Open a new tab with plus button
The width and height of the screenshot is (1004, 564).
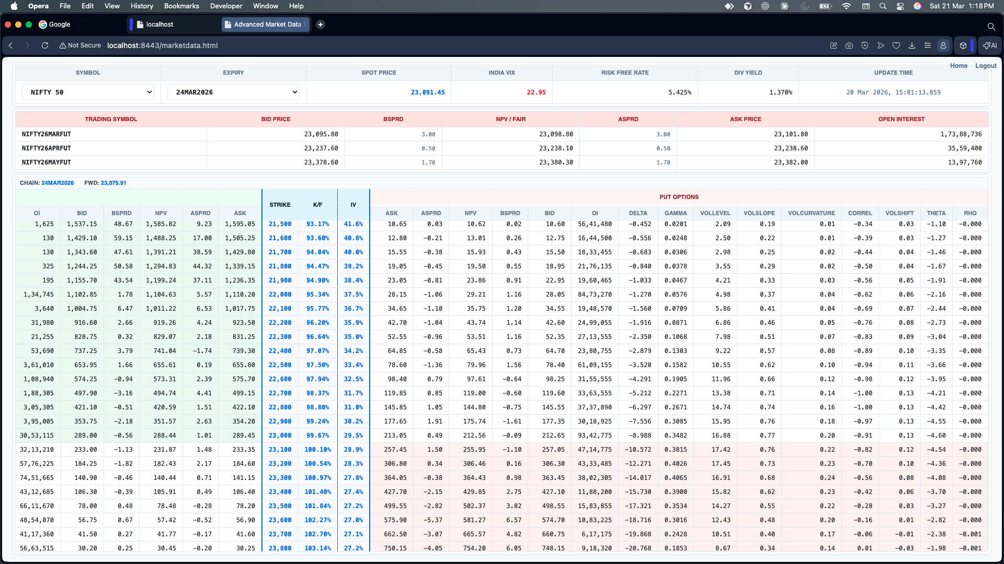coord(321,24)
